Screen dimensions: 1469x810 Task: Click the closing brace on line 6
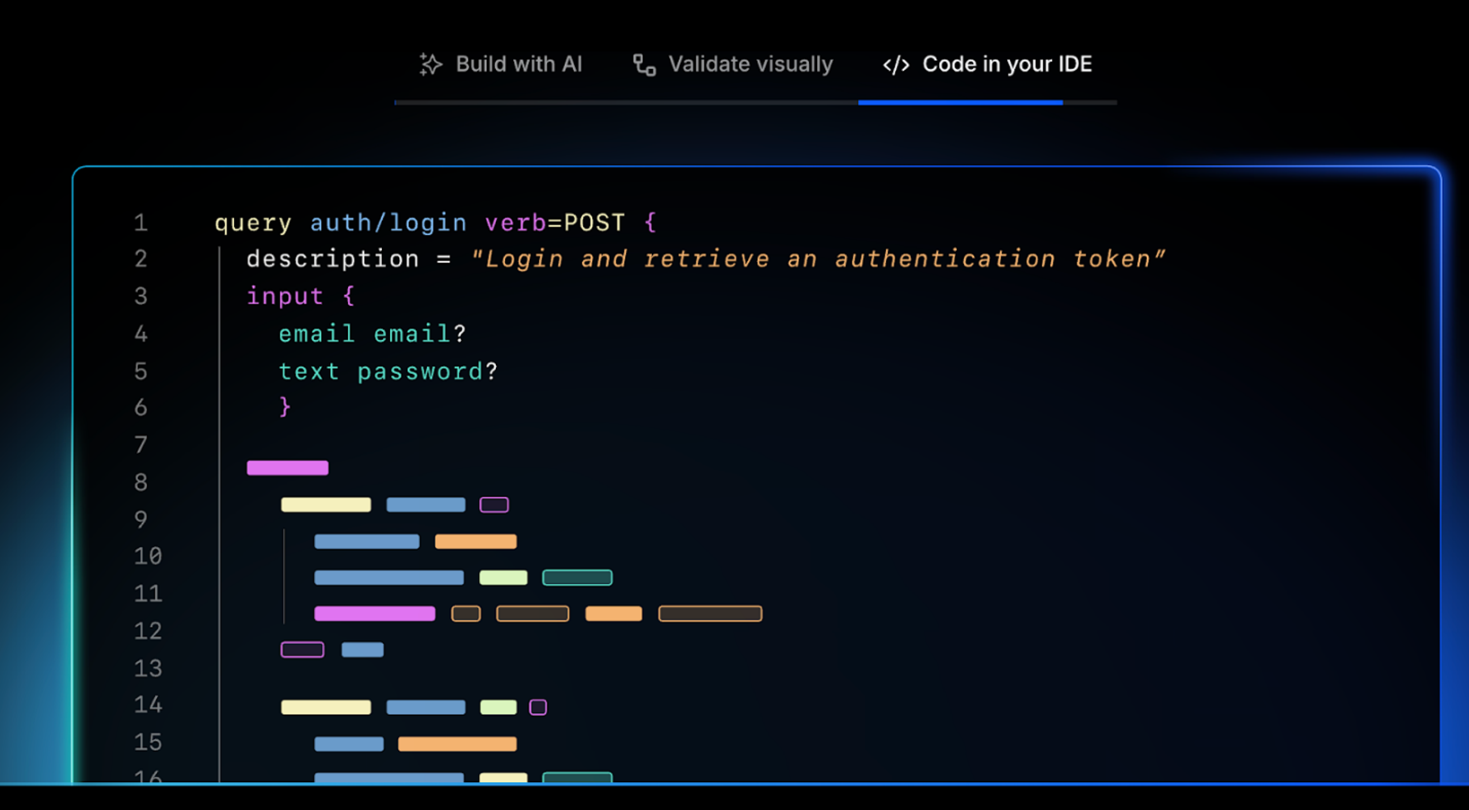(285, 407)
